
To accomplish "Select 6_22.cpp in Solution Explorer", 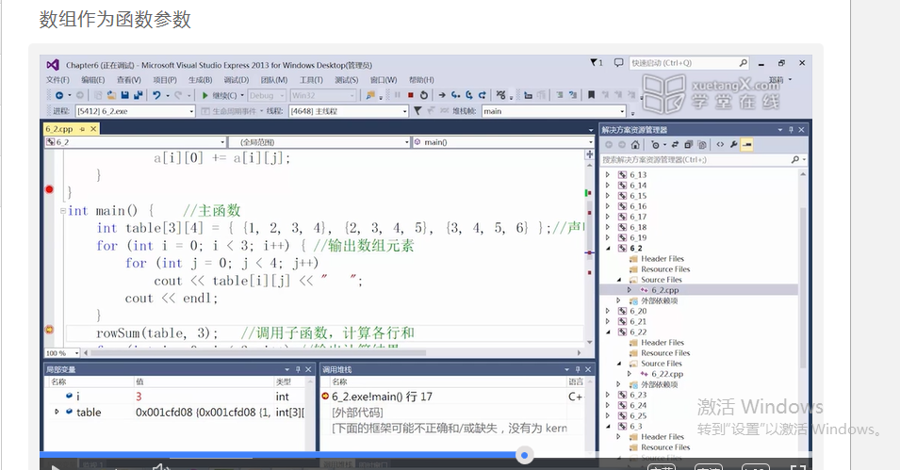I will pos(667,374).
